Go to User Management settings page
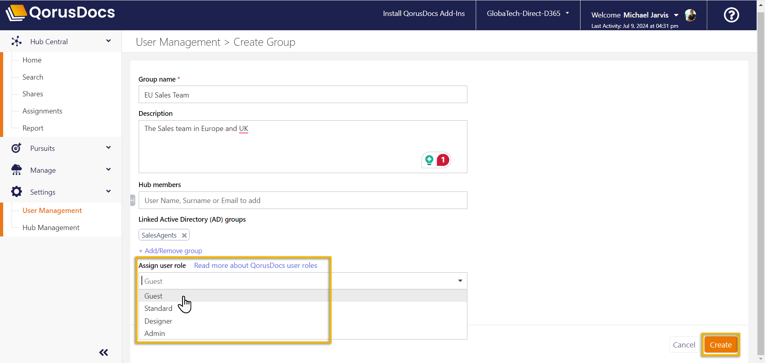Screen dimensions: 765x363 52,211
